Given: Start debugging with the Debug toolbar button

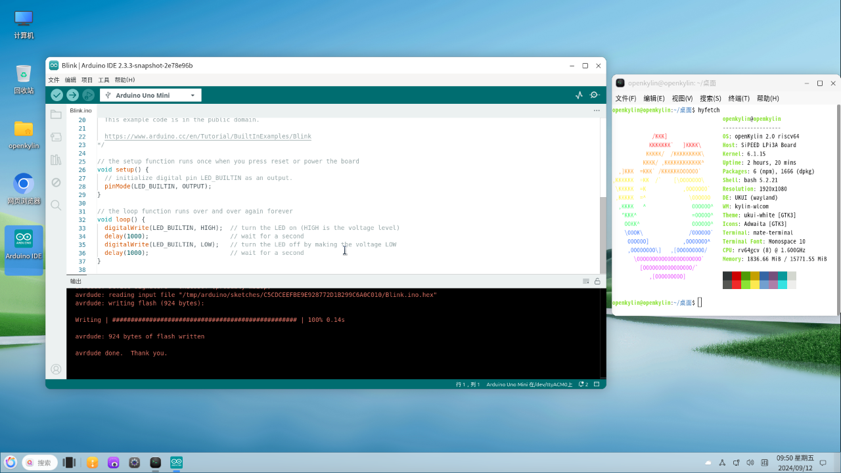Looking at the screenshot, I should point(88,95).
